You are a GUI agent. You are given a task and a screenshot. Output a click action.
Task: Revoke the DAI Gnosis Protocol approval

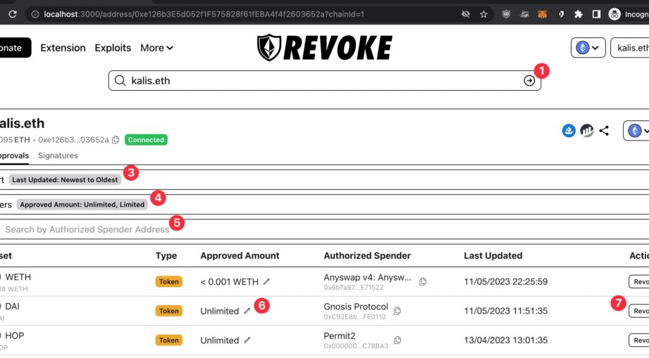pyautogui.click(x=638, y=311)
